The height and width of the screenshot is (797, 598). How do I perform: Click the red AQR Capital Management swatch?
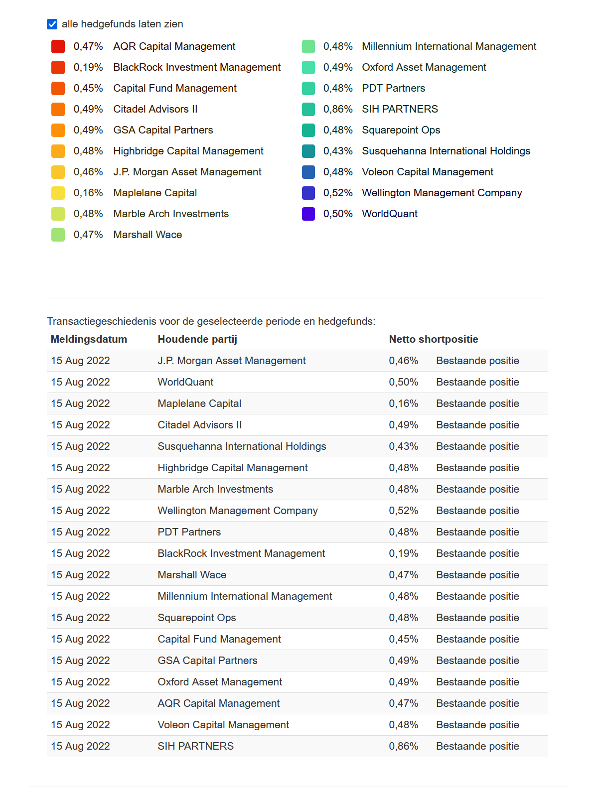point(58,46)
